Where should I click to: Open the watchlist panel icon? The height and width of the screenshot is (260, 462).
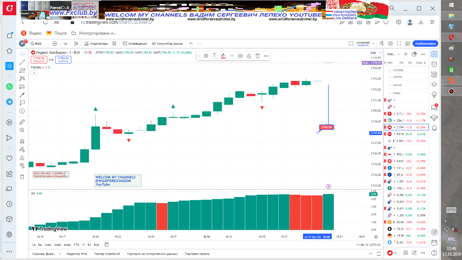pyautogui.click(x=434, y=54)
